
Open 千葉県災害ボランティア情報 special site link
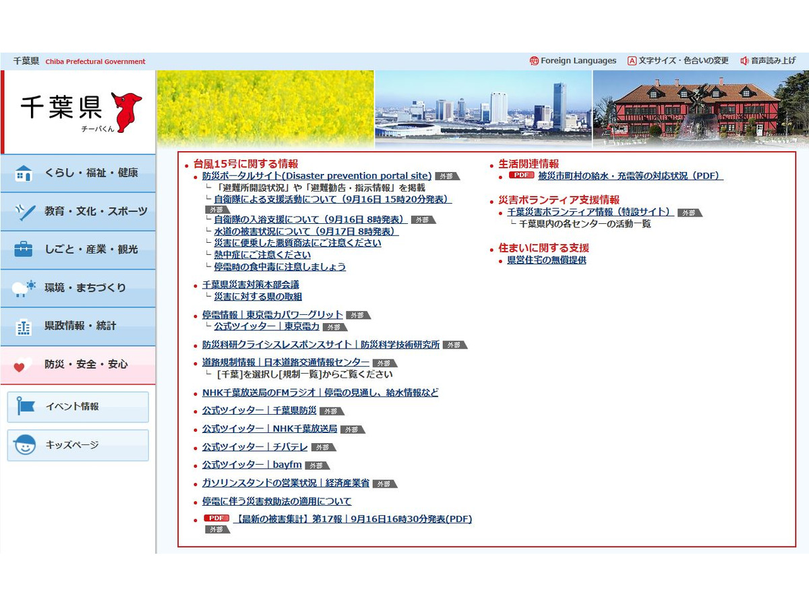pos(590,212)
